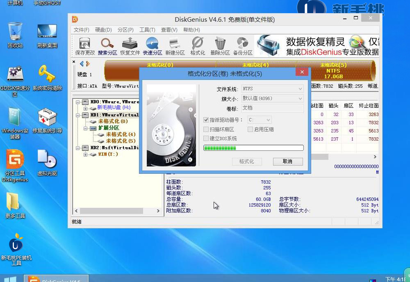This screenshot has width=410, height=282.
Task: Click the Refresh Desktop (刷新桌面) icon
Action: click(x=47, y=35)
